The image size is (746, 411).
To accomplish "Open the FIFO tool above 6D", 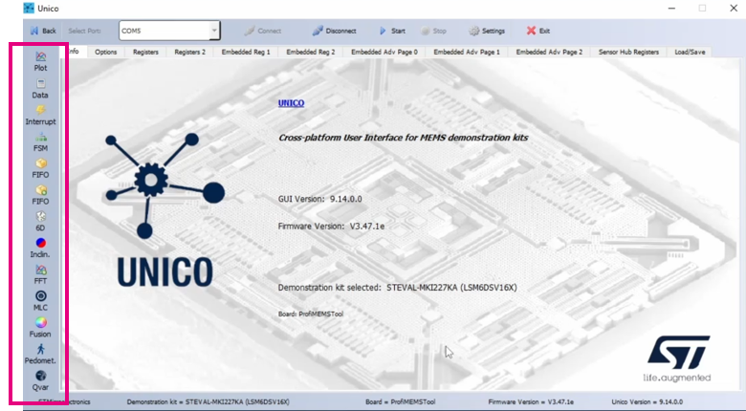I will [40, 195].
